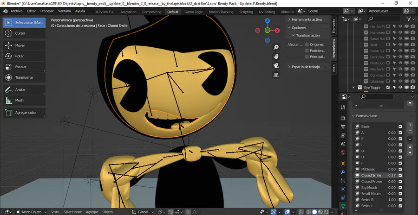Open the render properties tab

point(343,118)
